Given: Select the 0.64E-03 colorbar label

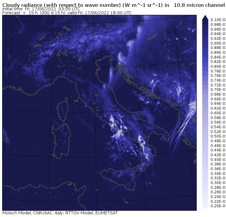Looking at the screenshot, I should tap(218, 104).
